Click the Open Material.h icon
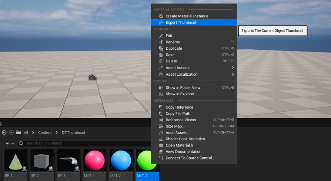This screenshot has height=181, width=331. coord(161,145)
